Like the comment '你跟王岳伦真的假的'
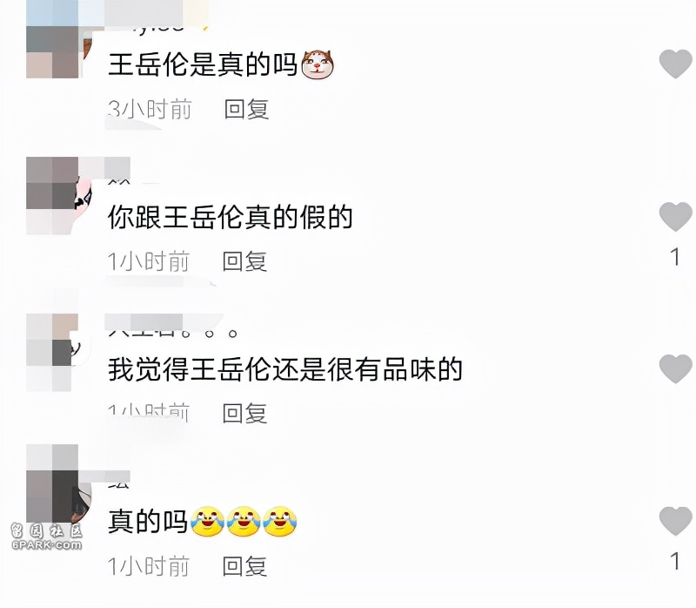This screenshot has width=696, height=608. tap(676, 216)
